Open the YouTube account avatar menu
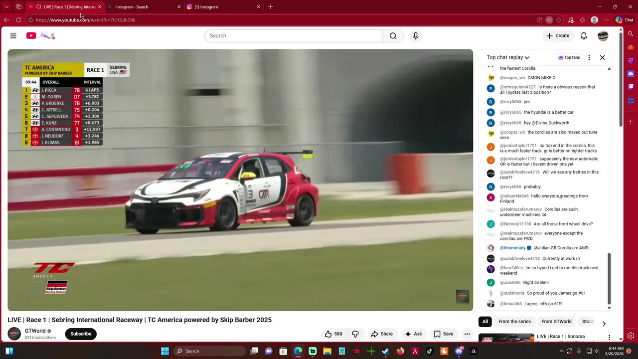Screen dimensions: 638x359 pyautogui.click(x=603, y=36)
